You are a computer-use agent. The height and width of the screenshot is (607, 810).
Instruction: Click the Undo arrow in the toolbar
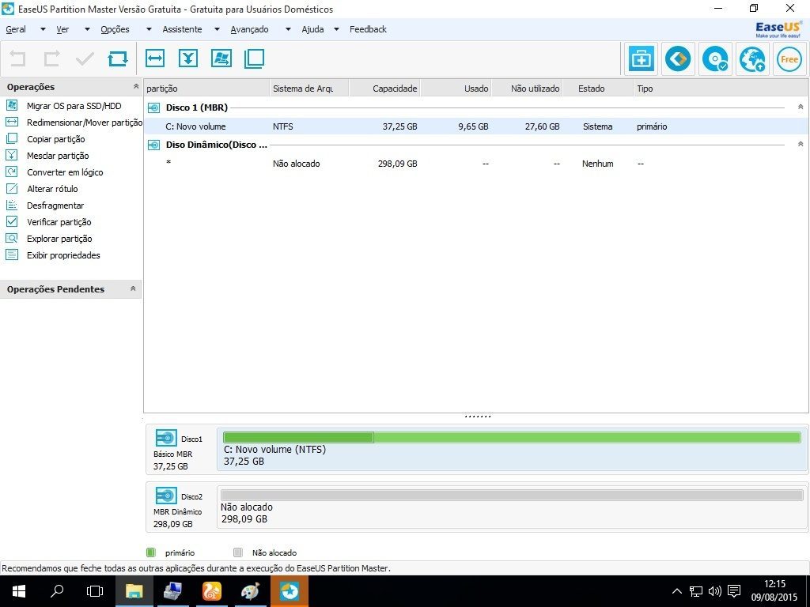pos(17,58)
